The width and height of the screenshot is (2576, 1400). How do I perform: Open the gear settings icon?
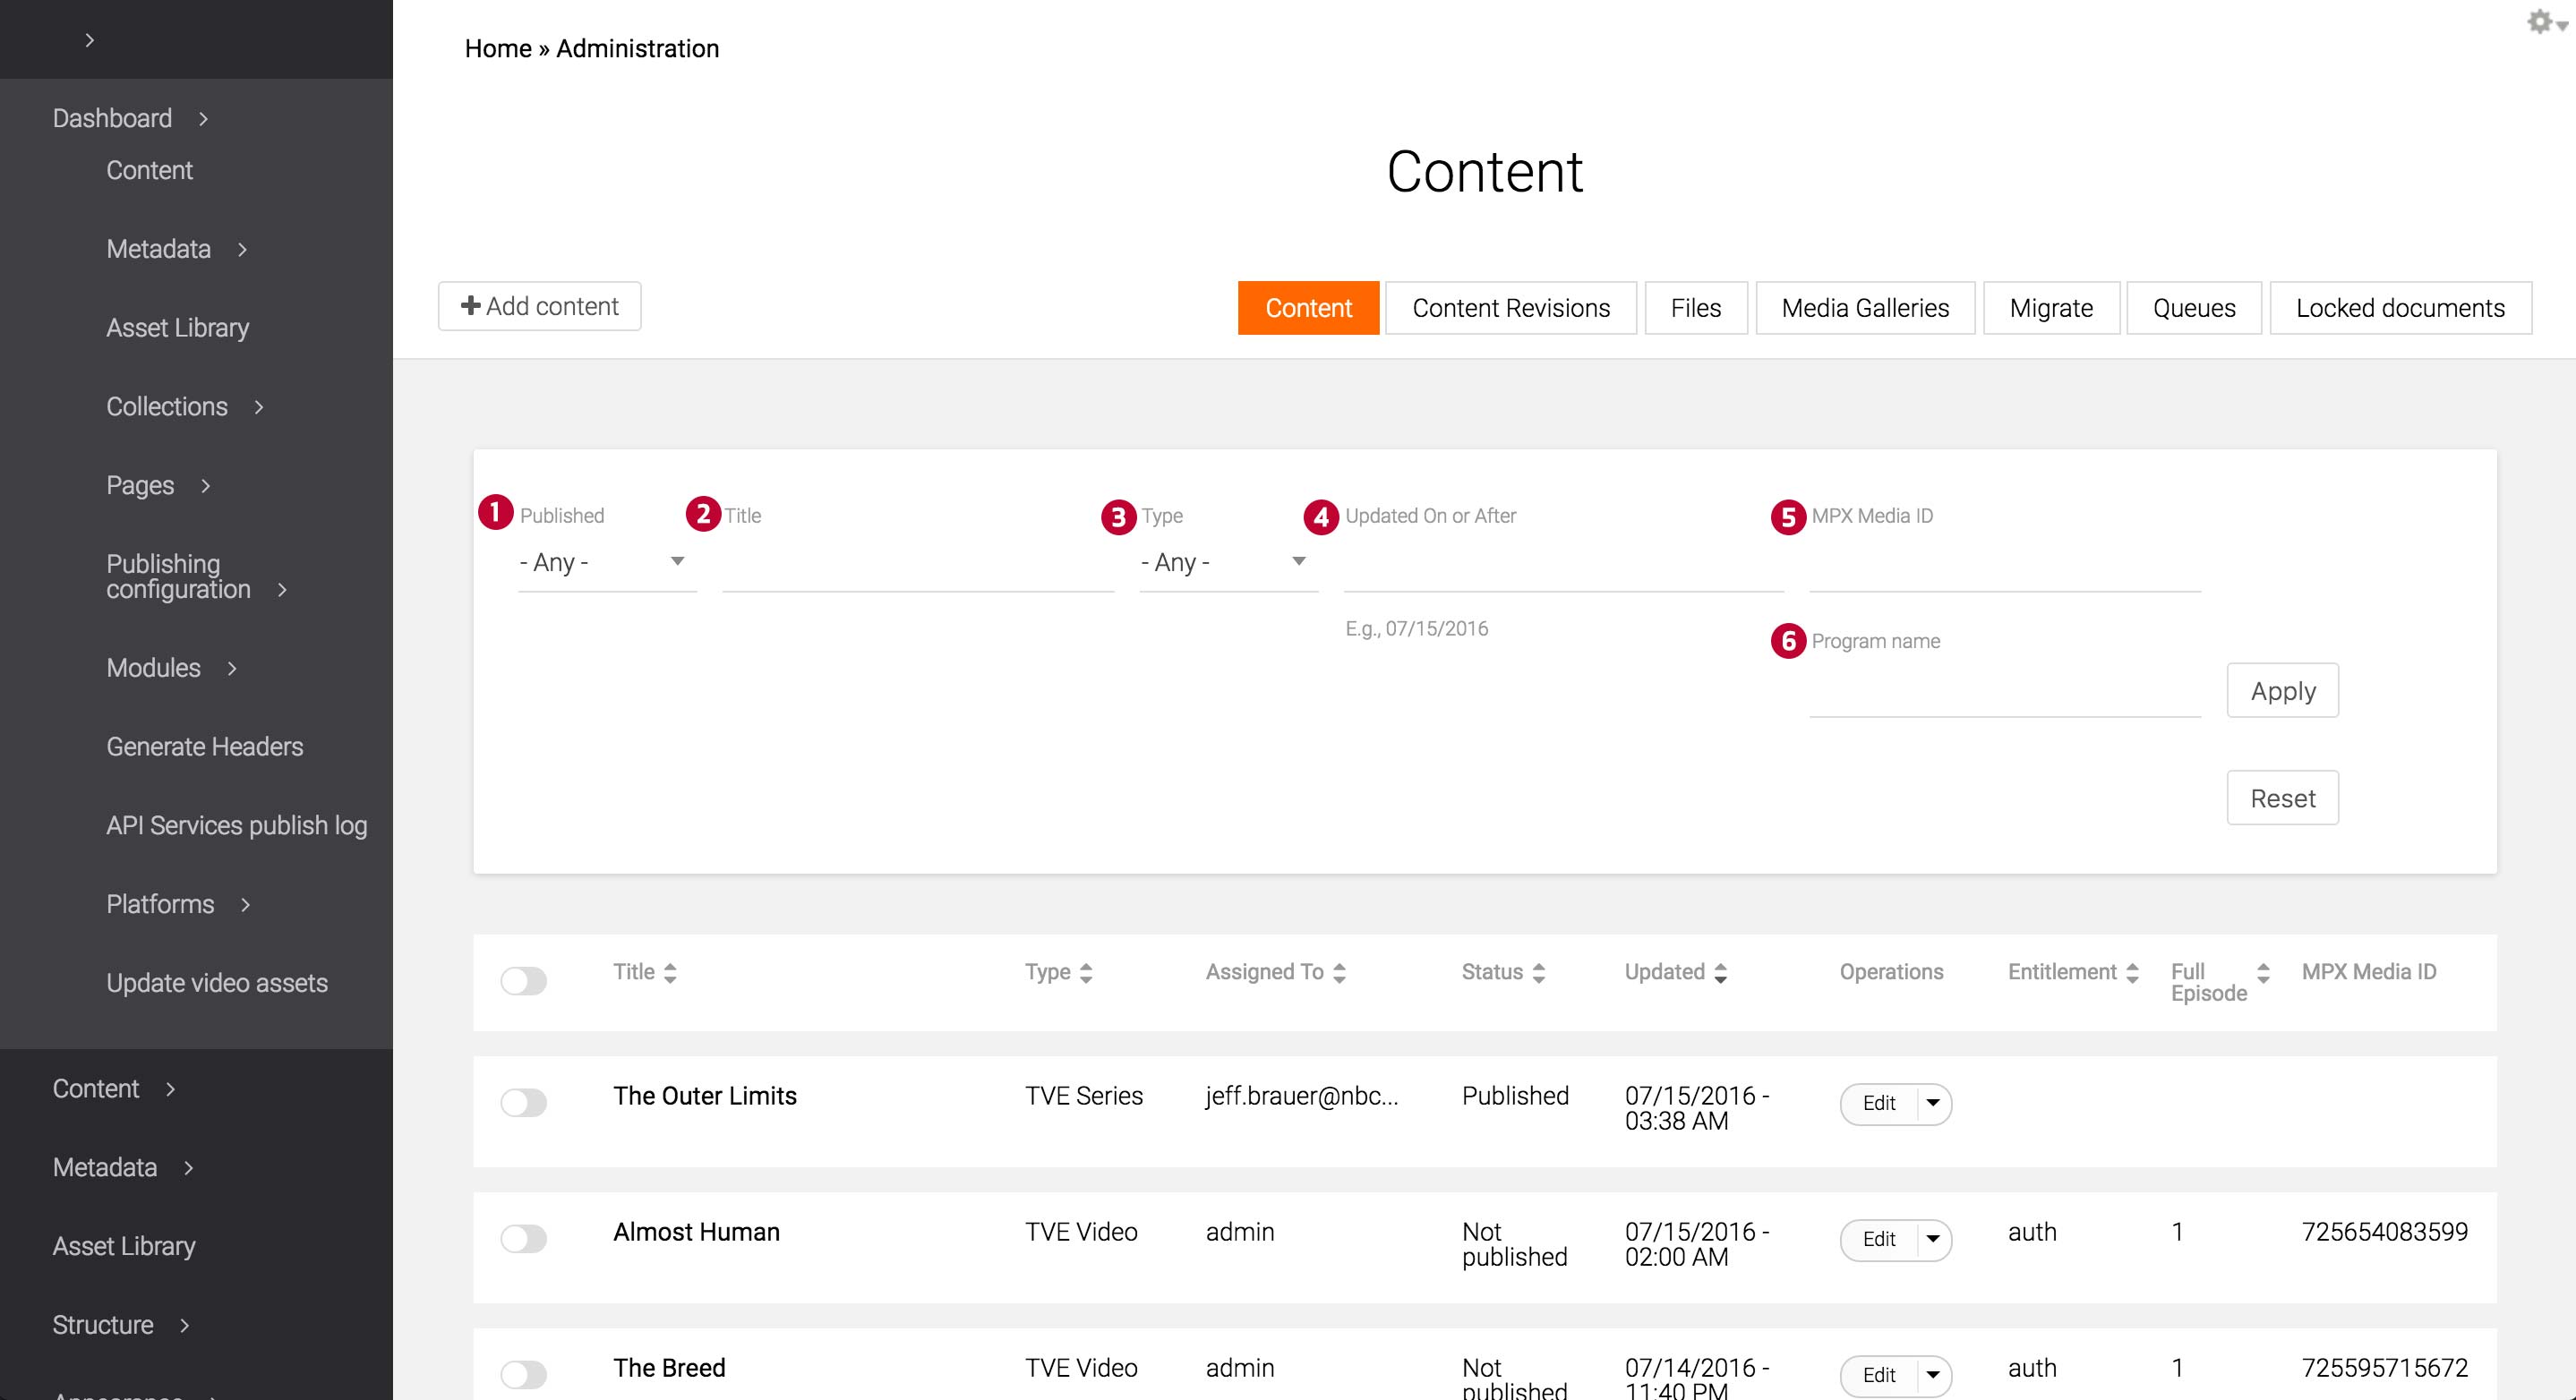(x=2540, y=22)
